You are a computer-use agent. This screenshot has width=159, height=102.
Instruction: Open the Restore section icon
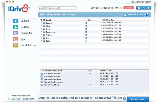[x=16, y=27]
